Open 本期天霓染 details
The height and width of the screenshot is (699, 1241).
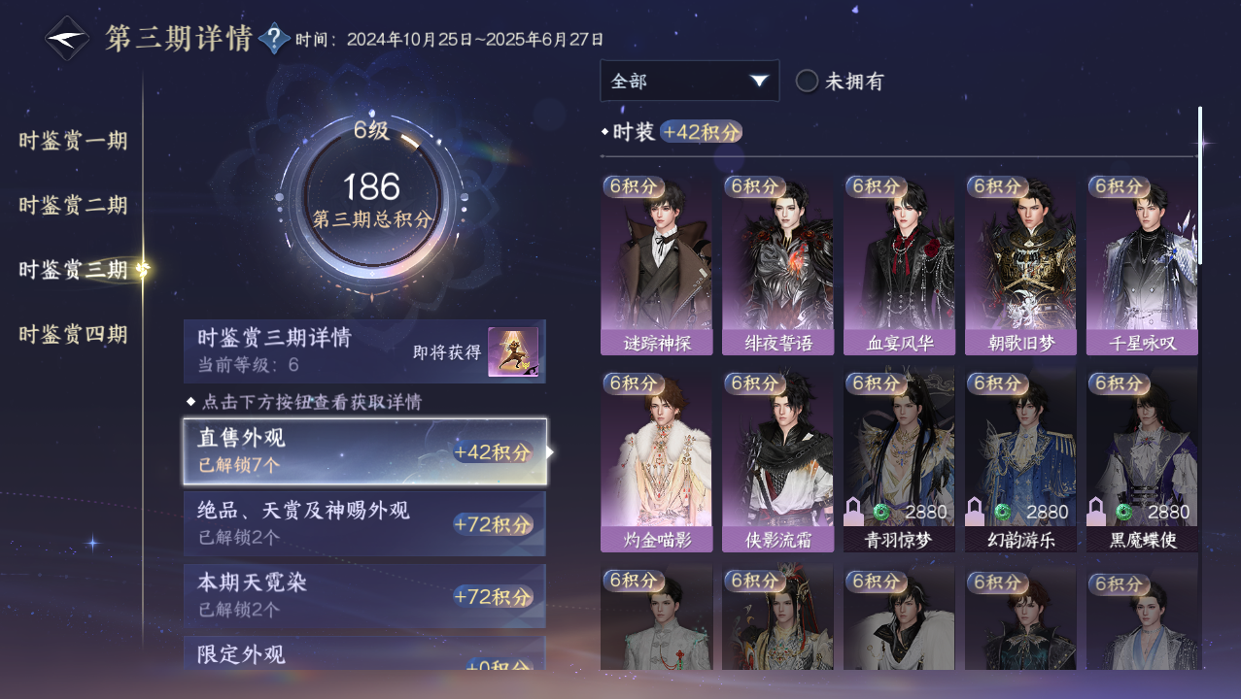point(365,596)
